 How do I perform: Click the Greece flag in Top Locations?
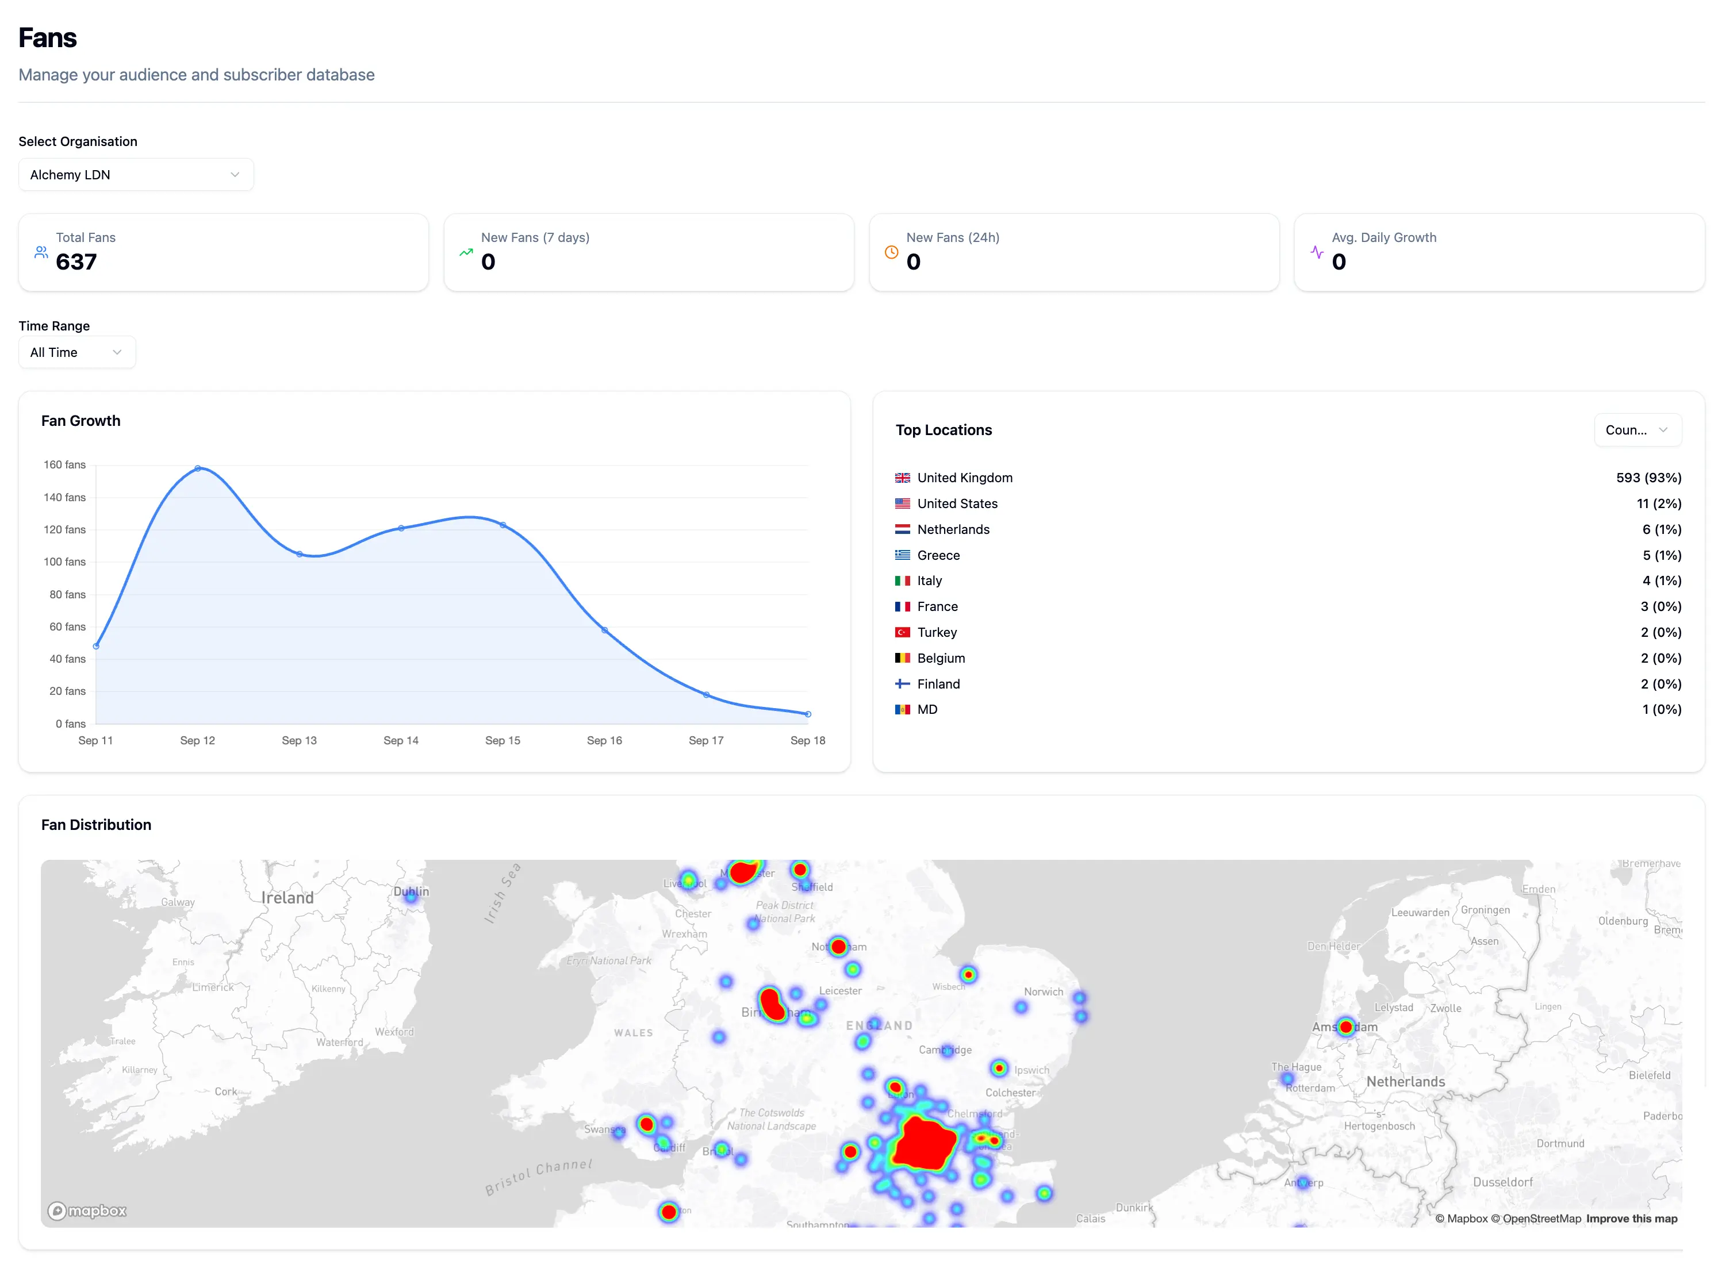pos(903,555)
